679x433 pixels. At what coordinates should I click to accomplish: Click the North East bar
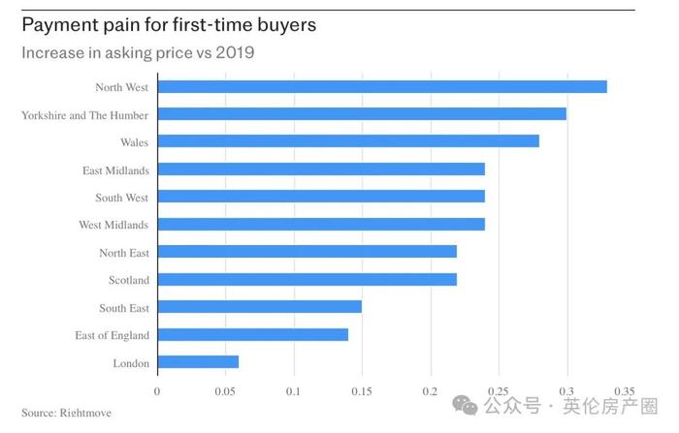[307, 251]
